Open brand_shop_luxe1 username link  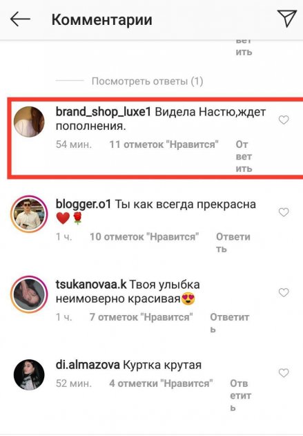click(104, 112)
